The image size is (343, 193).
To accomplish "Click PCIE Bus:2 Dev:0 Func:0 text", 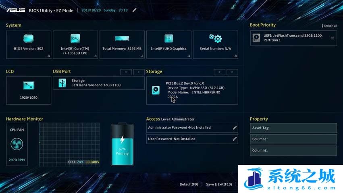I will [x=185, y=83].
